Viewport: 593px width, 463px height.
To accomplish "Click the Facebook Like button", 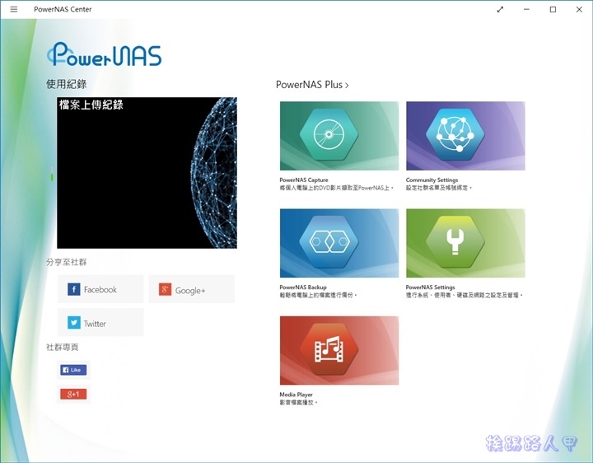I will pos(73,370).
